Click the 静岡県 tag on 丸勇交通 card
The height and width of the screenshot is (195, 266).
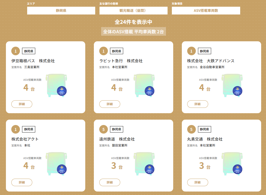click(x=204, y=129)
